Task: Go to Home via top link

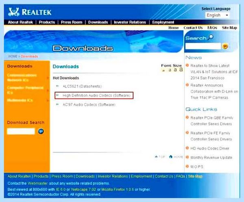Action: (174, 28)
